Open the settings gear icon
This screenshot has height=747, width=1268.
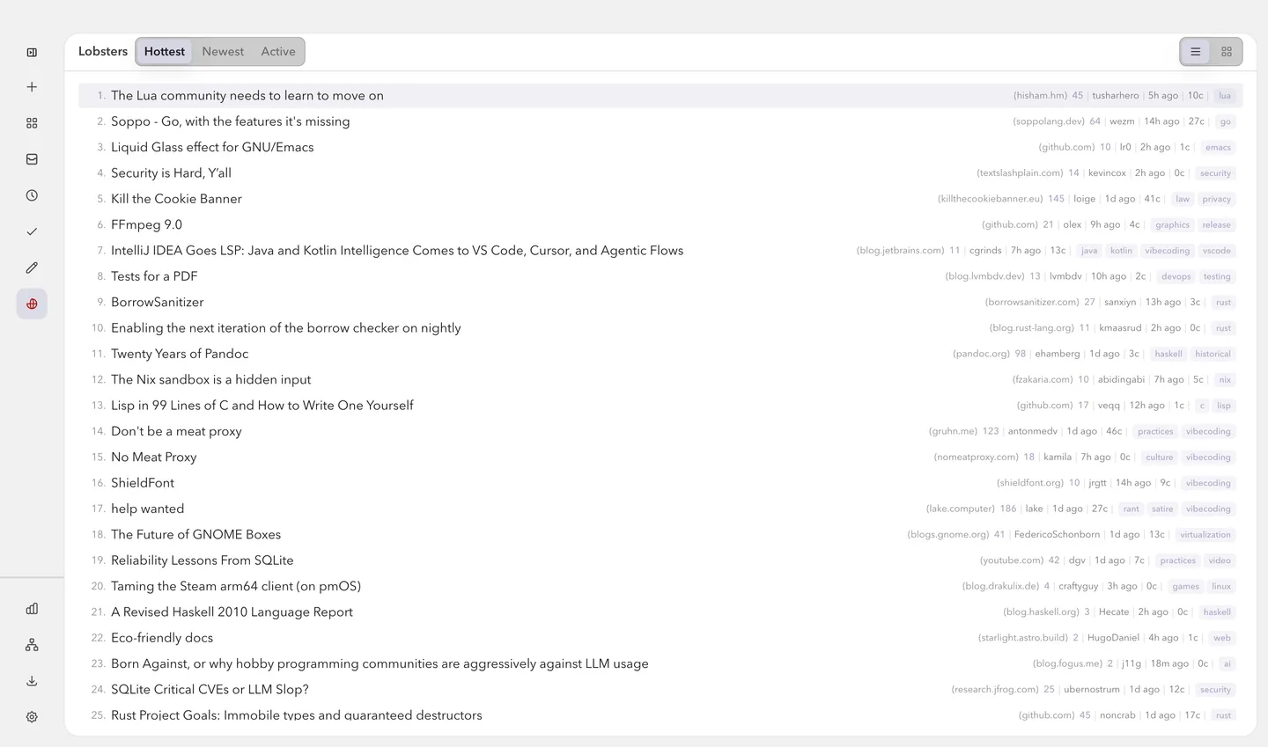pos(32,717)
